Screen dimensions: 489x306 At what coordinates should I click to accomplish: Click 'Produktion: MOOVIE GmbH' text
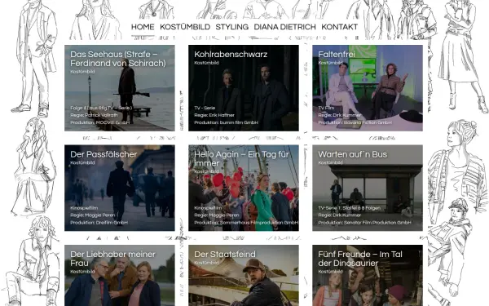click(99, 122)
